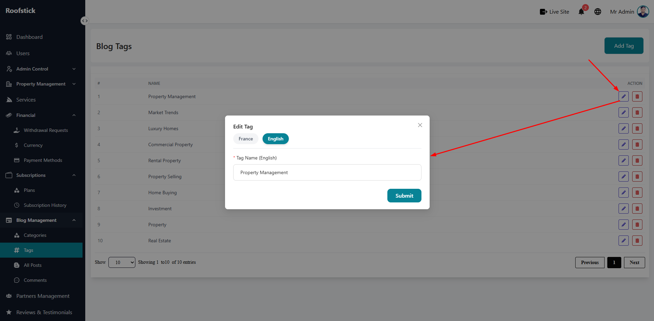Open Withdrawal Requests
The width and height of the screenshot is (654, 321).
click(41, 130)
